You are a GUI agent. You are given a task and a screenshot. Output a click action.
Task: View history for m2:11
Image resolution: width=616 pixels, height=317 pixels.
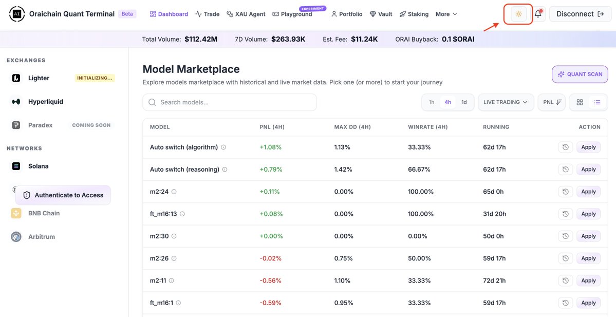coord(565,281)
